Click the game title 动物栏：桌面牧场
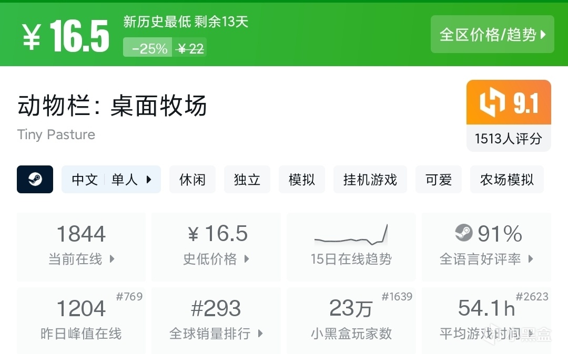 [x=112, y=106]
